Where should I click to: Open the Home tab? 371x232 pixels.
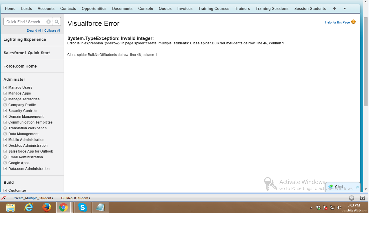10,9
